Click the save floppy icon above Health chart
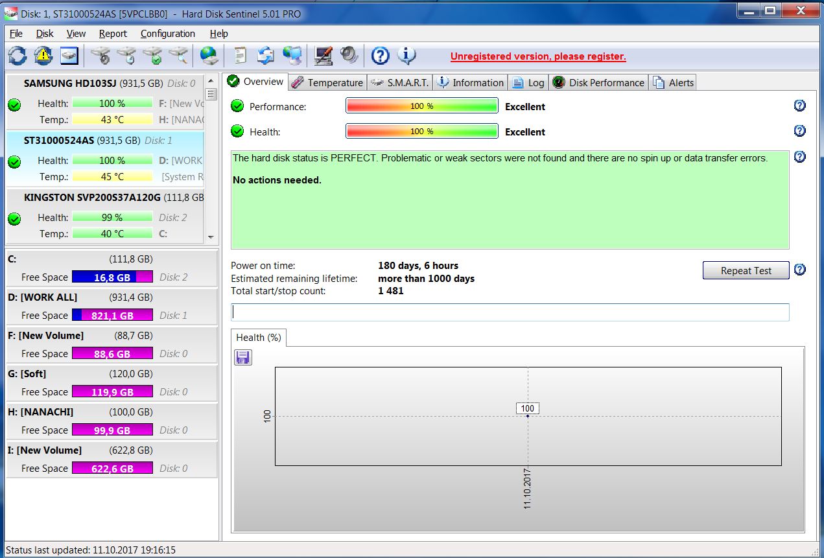 click(x=242, y=357)
